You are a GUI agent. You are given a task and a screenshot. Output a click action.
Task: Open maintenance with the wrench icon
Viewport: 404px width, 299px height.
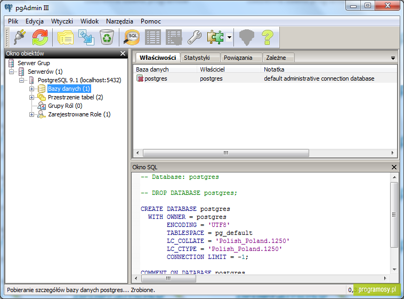[x=195, y=37]
